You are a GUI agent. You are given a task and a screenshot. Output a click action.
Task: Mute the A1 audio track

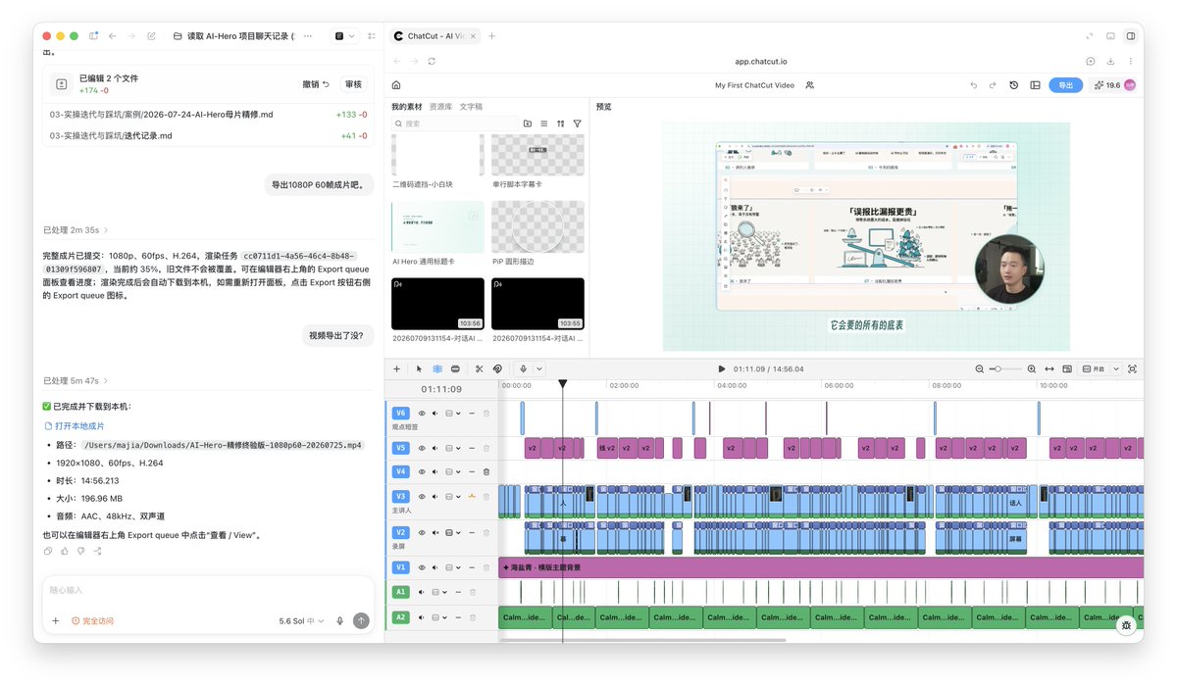[422, 592]
